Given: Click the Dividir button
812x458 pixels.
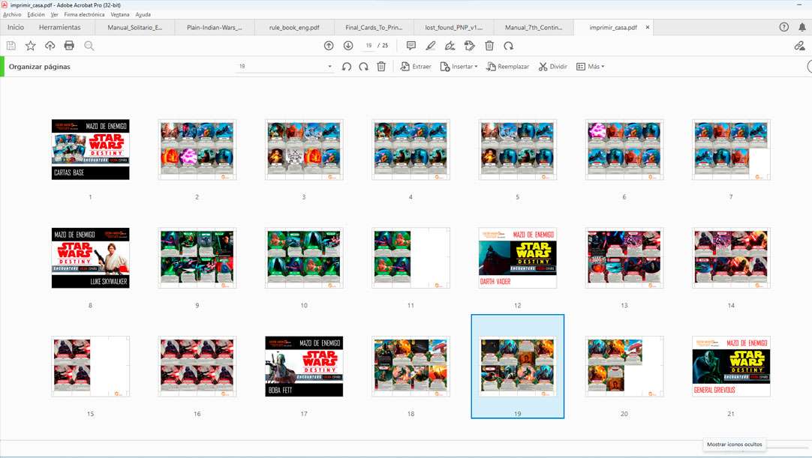Looking at the screenshot, I should [553, 67].
